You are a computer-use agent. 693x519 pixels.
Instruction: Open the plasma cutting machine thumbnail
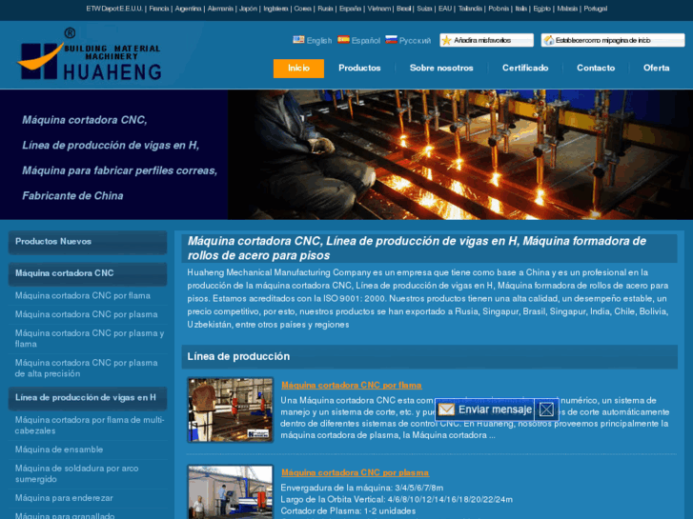231,491
